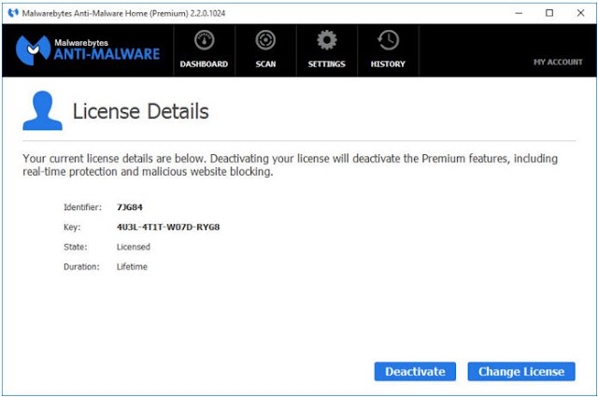Click the Duration: label
Screen dimensions: 598x397
[x=81, y=266]
